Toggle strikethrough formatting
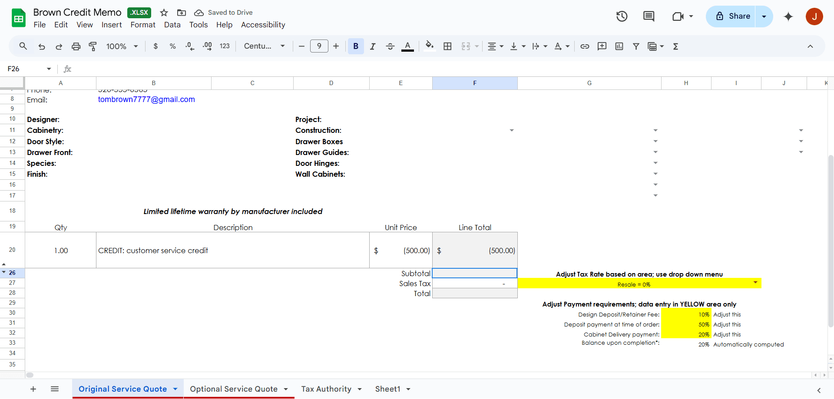 coord(390,46)
